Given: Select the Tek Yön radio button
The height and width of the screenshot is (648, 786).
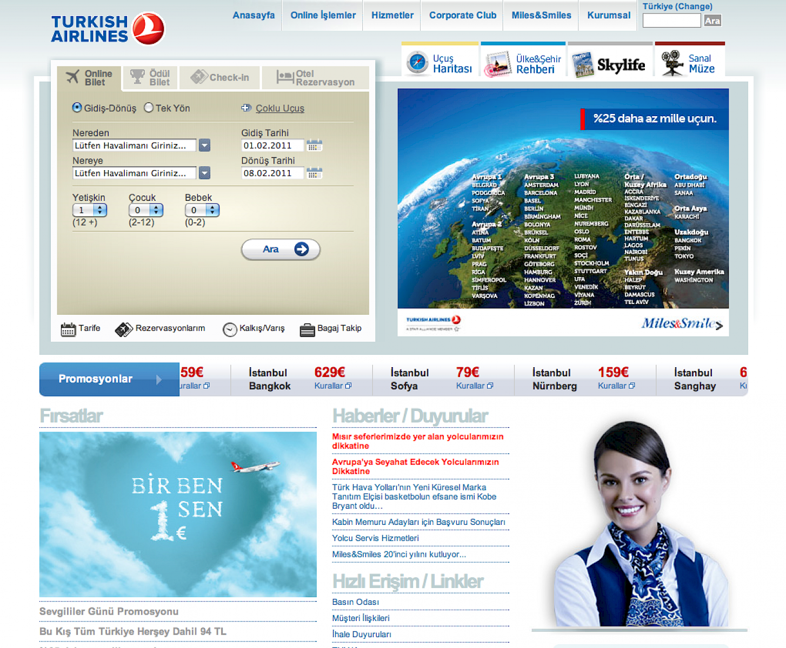Looking at the screenshot, I should click(149, 107).
